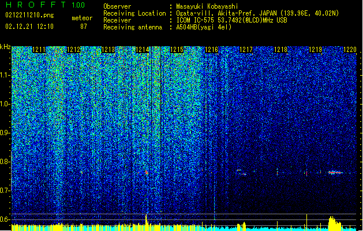The height and width of the screenshot is (231, 363).
Task: Click the 1219 time marker
Action: coord(315,50)
